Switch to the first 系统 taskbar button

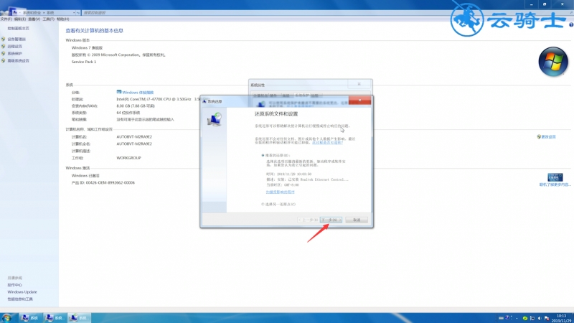coord(30,318)
